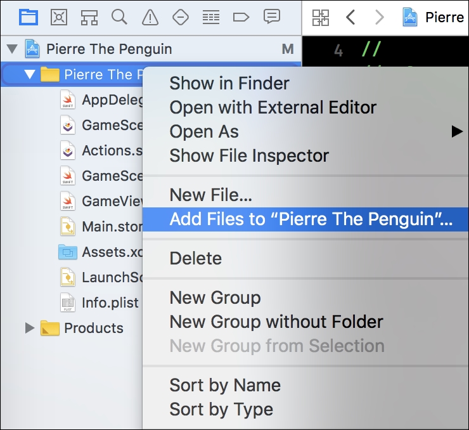Open the related items grid menu
Image resolution: width=469 pixels, height=430 pixels.
(321, 17)
